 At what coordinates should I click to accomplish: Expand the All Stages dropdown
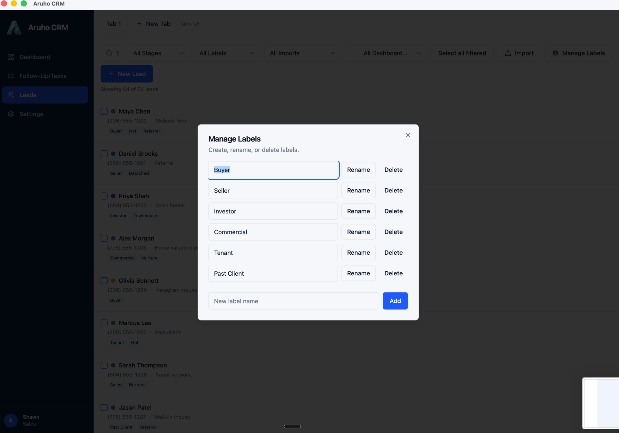158,53
